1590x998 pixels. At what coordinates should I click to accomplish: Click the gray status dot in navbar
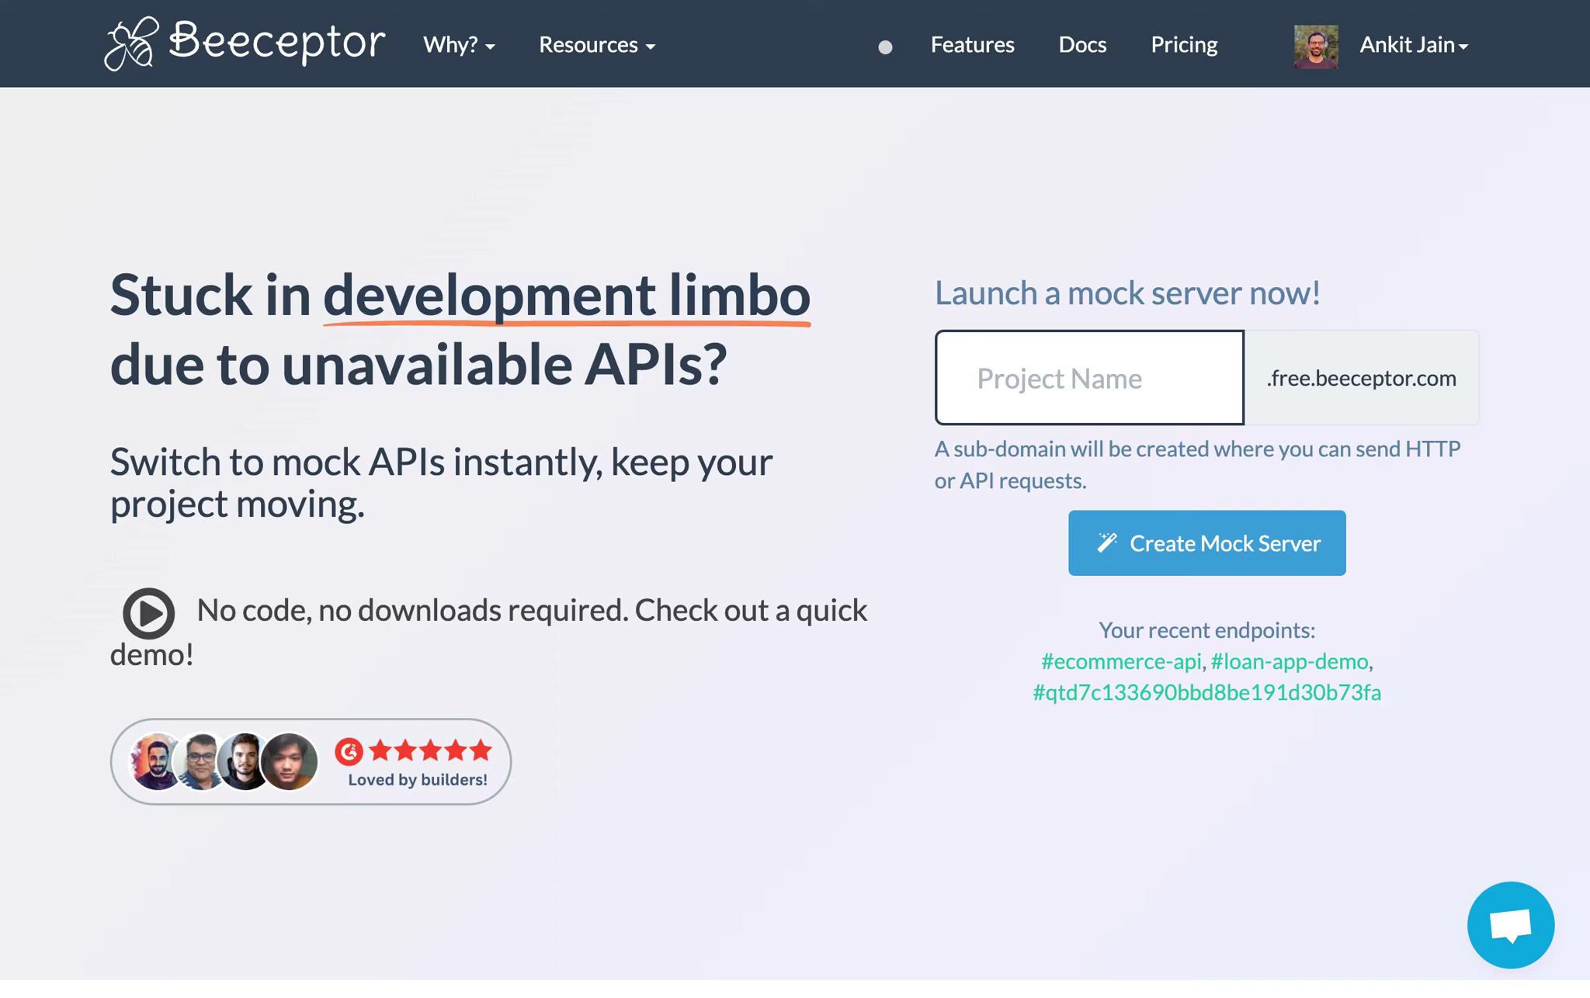coord(885,47)
